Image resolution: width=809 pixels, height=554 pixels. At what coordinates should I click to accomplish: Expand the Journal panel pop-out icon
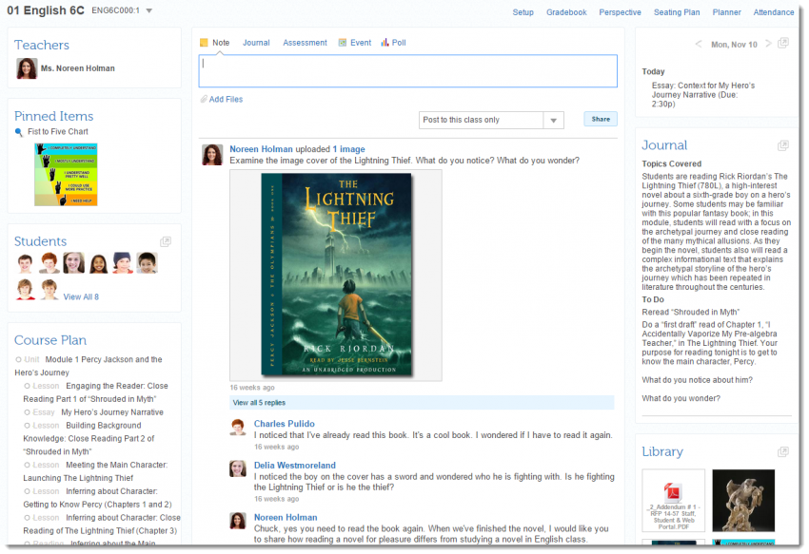(782, 145)
